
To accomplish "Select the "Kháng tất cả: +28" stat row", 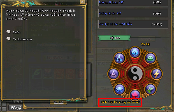I will click(133, 13).
